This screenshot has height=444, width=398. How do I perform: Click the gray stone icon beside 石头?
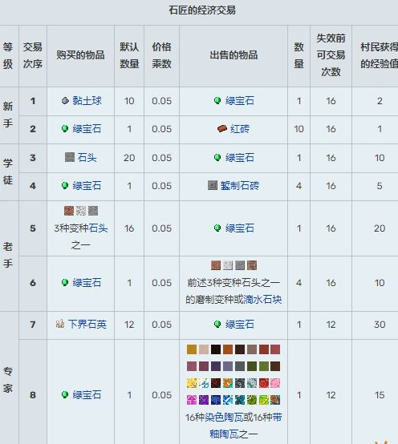click(x=70, y=157)
